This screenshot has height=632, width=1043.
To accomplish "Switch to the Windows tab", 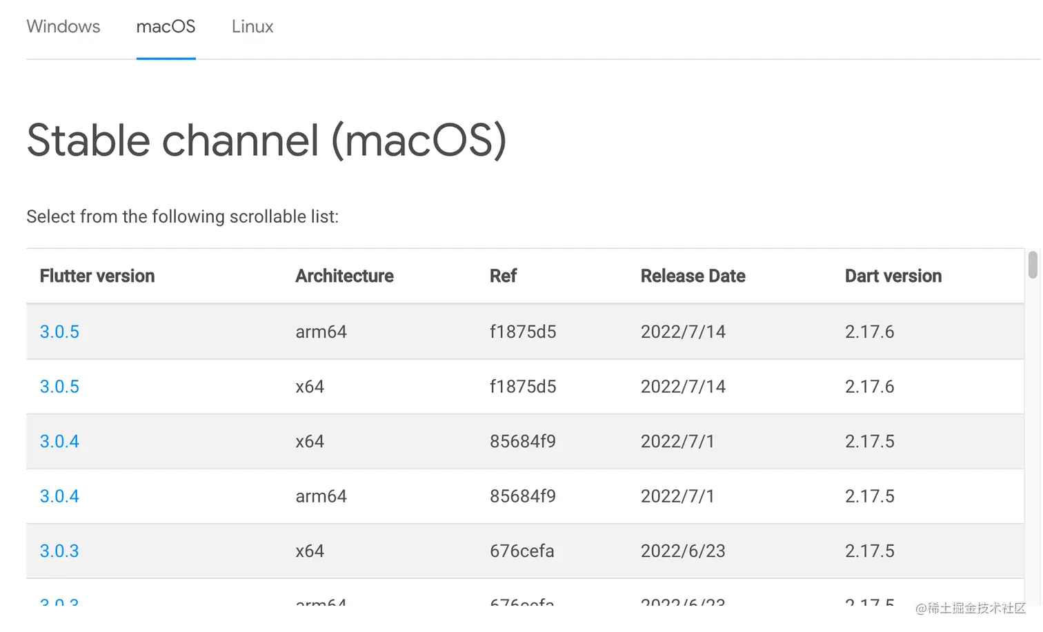I will click(63, 27).
